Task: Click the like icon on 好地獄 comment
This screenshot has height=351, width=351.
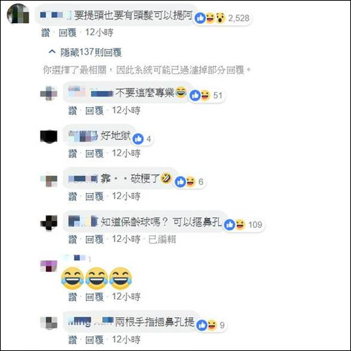Action: tap(138, 139)
